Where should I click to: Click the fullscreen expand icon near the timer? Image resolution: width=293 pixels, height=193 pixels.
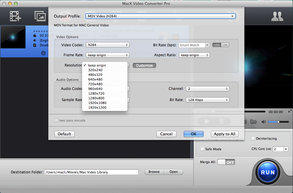[x=289, y=111]
